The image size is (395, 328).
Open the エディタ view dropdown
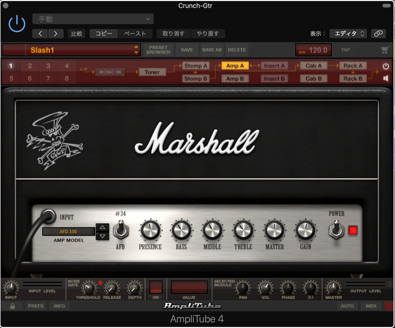(348, 33)
